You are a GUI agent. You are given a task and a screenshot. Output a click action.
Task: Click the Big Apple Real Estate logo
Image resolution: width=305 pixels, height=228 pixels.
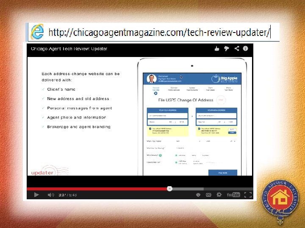(224, 79)
